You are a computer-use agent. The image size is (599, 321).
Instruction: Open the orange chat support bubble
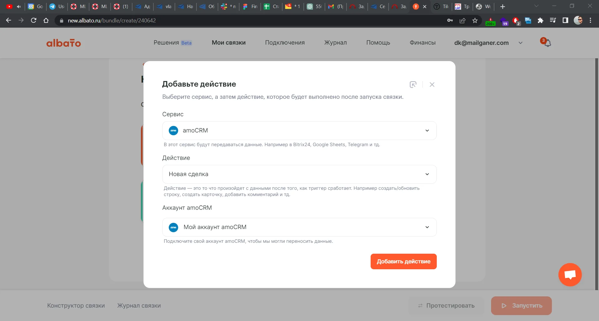(x=570, y=275)
